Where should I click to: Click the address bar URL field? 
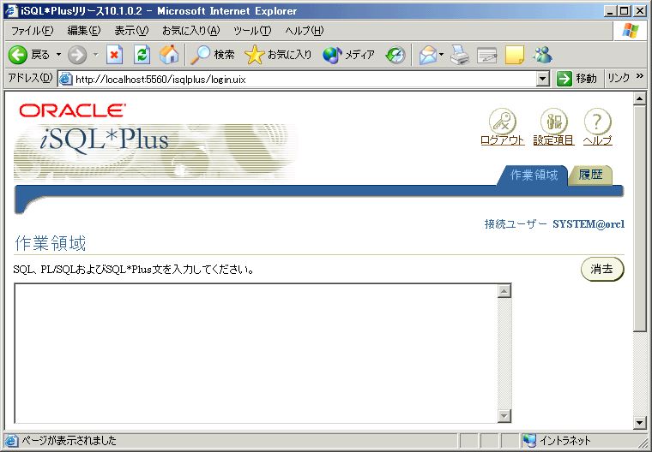(298, 79)
